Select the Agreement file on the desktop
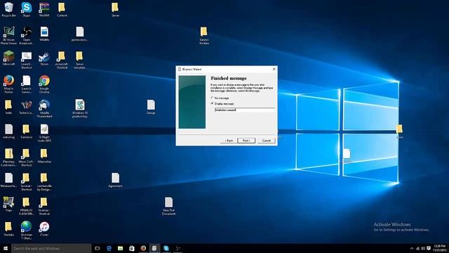 115,180
